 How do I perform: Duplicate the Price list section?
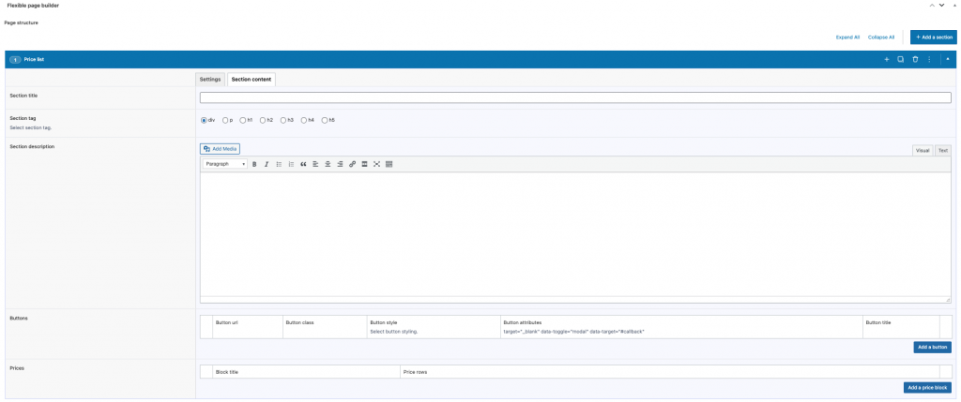point(901,59)
